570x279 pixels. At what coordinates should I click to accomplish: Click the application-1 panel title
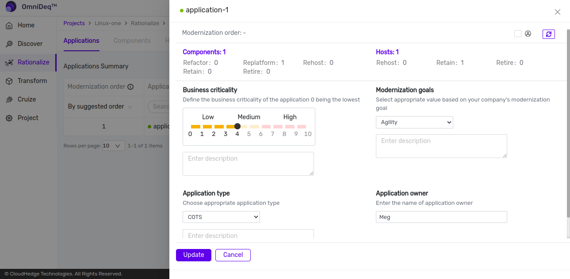tap(207, 10)
